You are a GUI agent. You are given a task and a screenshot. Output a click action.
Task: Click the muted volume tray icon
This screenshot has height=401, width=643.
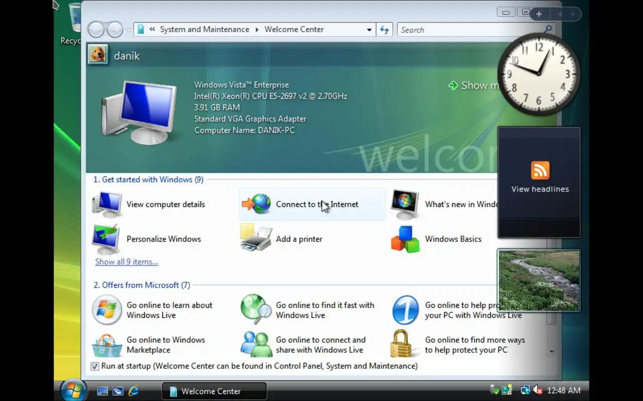tap(538, 390)
